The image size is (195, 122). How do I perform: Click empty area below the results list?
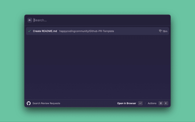point(97,67)
